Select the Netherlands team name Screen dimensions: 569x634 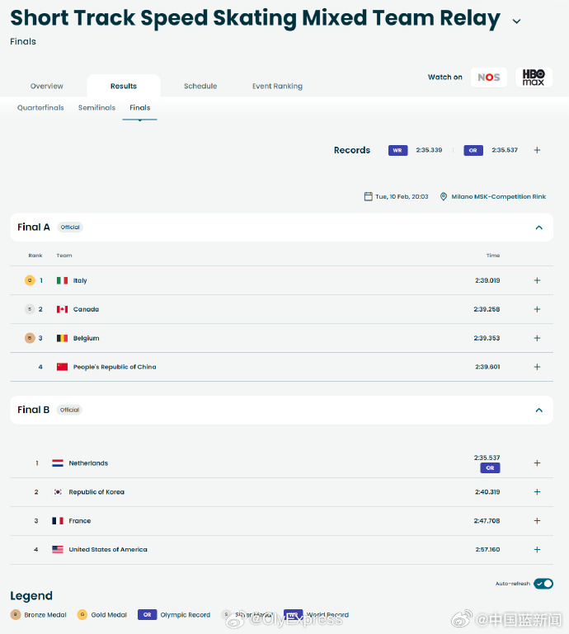click(x=88, y=463)
